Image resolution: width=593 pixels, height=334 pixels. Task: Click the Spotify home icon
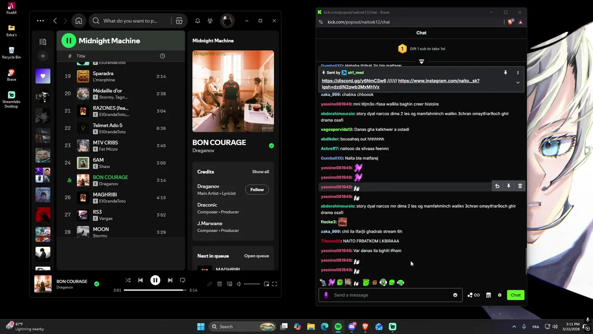(x=79, y=21)
